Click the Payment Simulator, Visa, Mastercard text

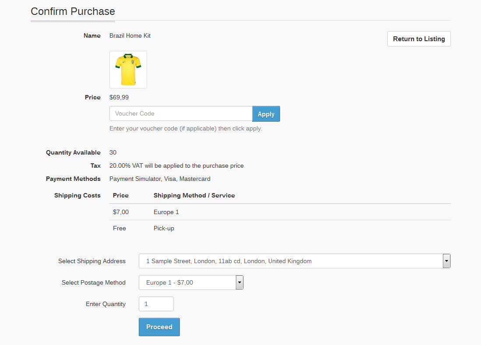(x=160, y=179)
